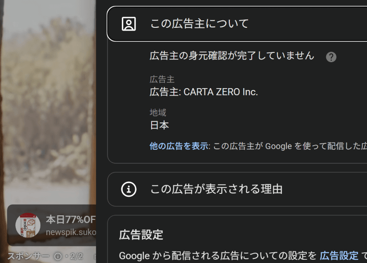Viewport: 367px width, 263px height.
Task: Click the 日本 region value
Action: (159, 125)
